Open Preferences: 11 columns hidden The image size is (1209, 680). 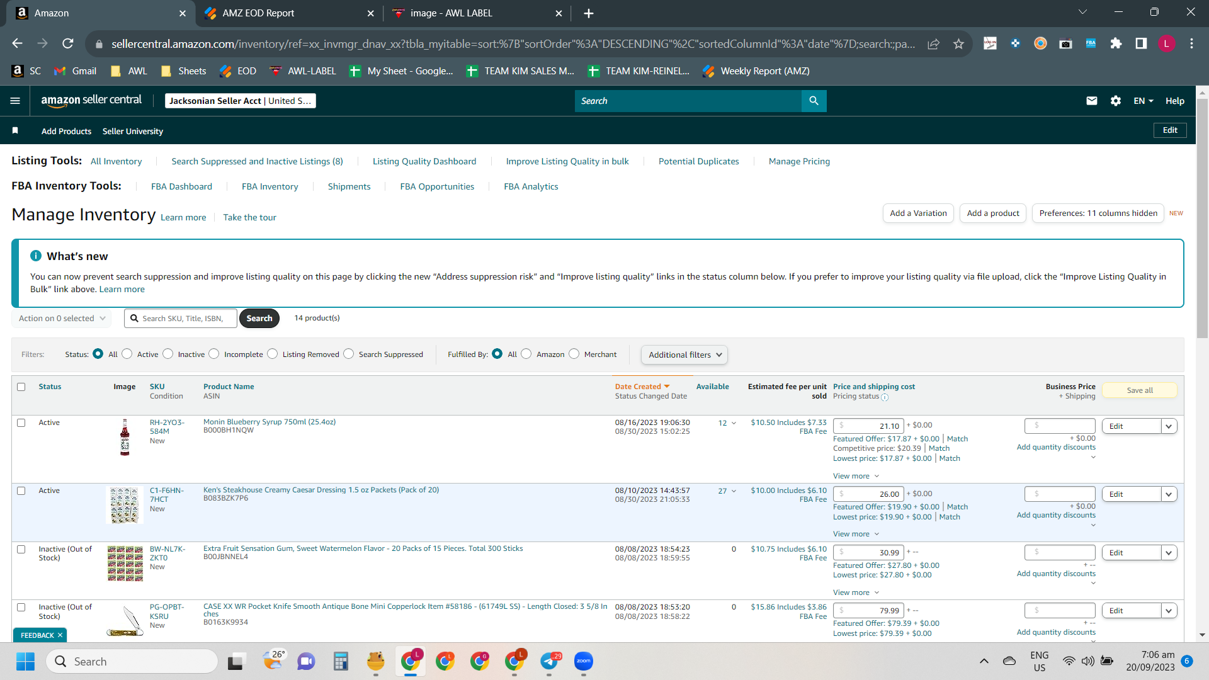(1098, 213)
